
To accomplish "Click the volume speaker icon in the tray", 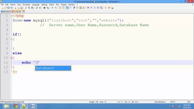I will pos(179,106).
